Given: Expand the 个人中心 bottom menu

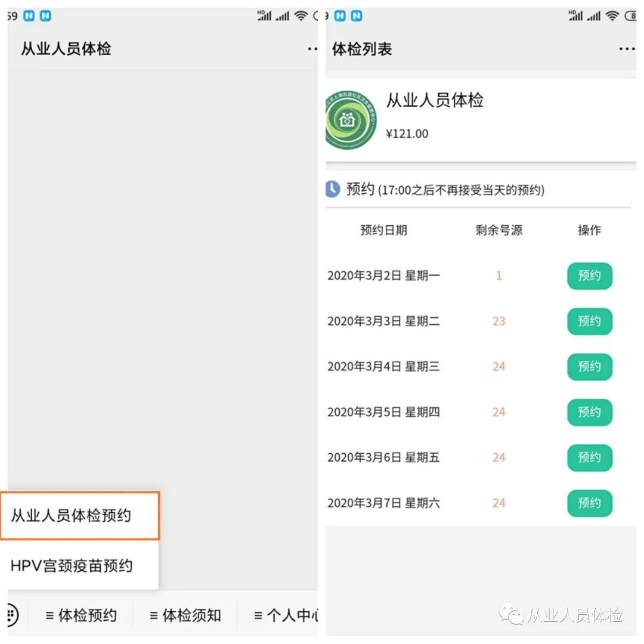Looking at the screenshot, I should 286,615.
